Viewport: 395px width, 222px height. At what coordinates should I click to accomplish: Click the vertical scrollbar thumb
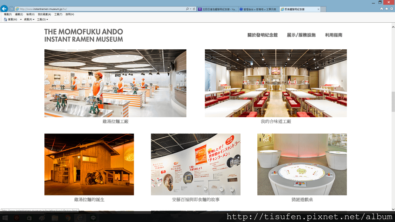pos(393,102)
